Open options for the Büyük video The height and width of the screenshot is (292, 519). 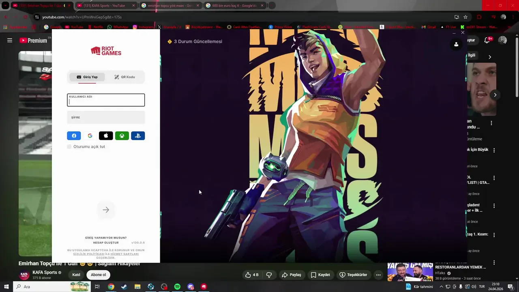click(494, 150)
